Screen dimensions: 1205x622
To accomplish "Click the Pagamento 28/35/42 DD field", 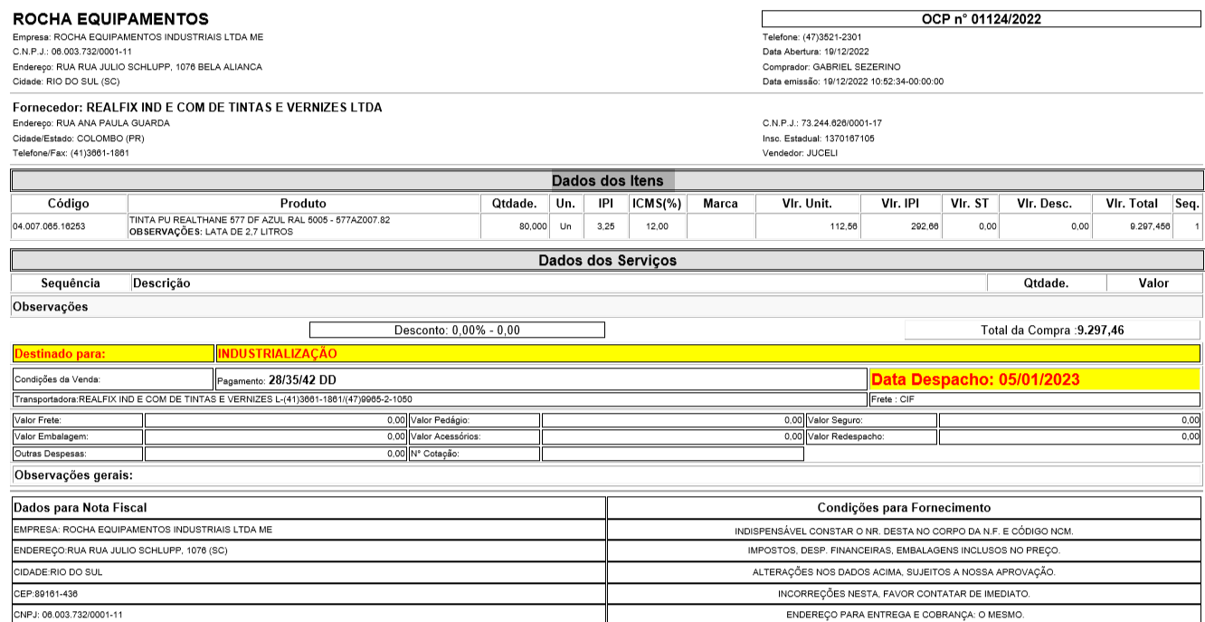I will coord(540,379).
